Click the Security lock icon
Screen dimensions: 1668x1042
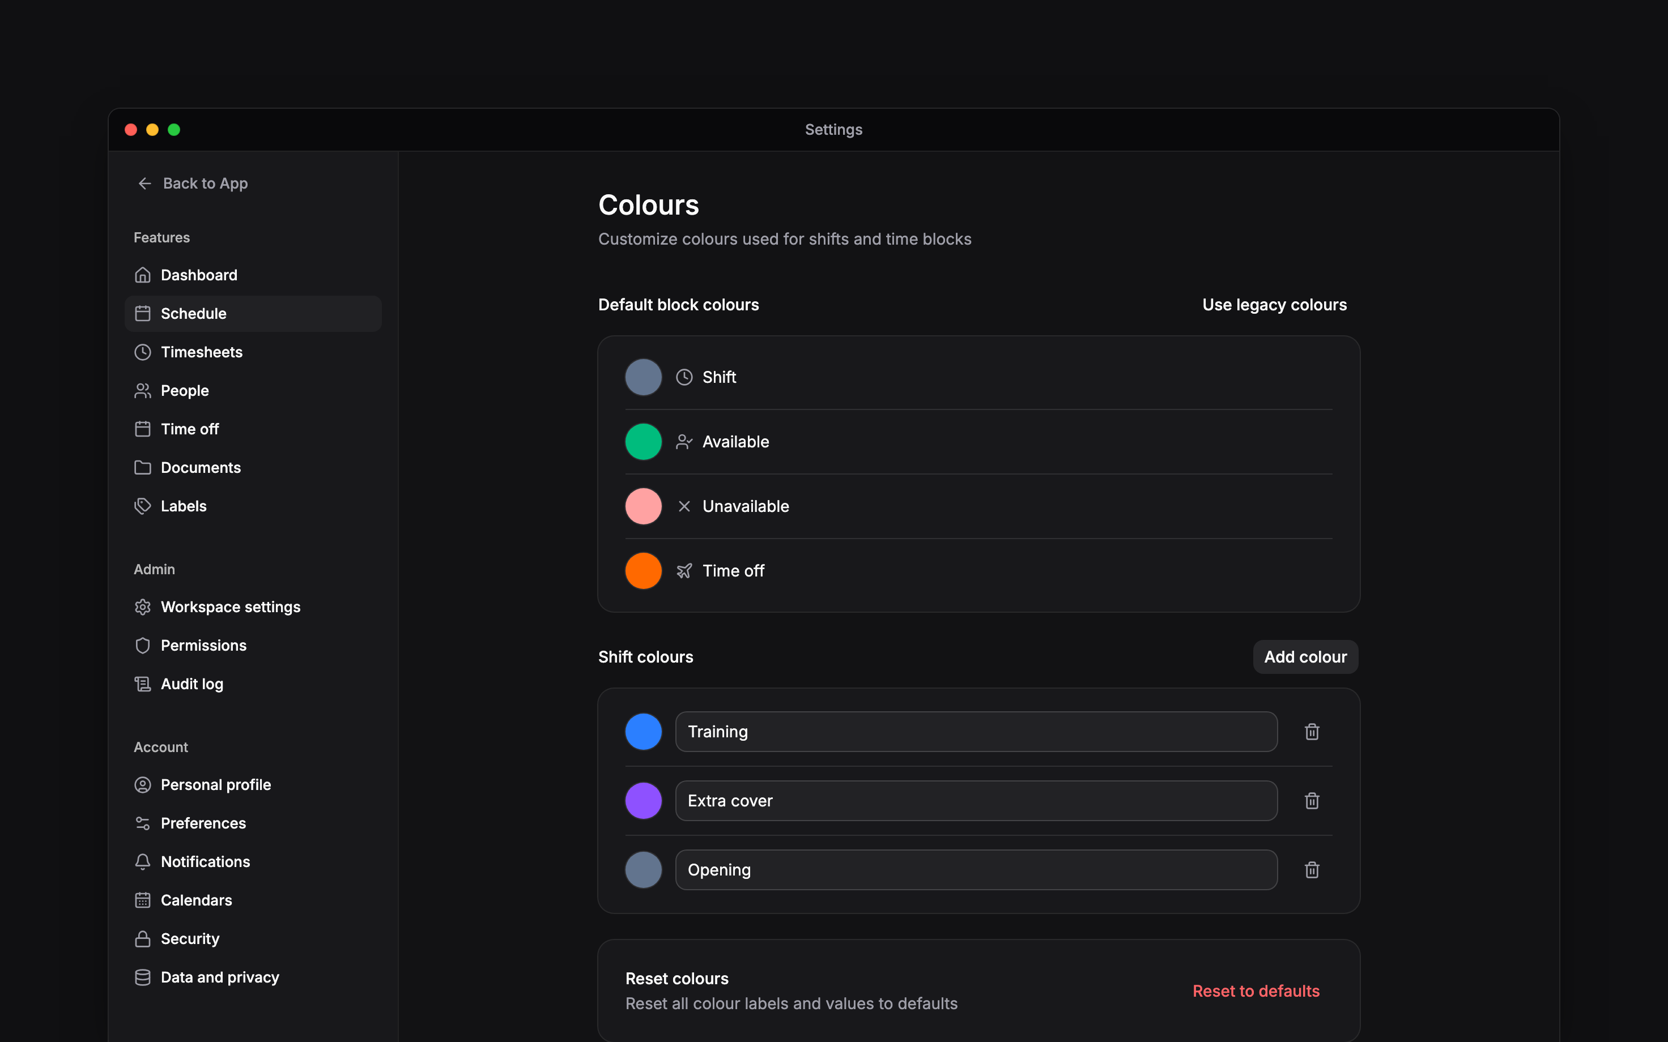pos(143,939)
